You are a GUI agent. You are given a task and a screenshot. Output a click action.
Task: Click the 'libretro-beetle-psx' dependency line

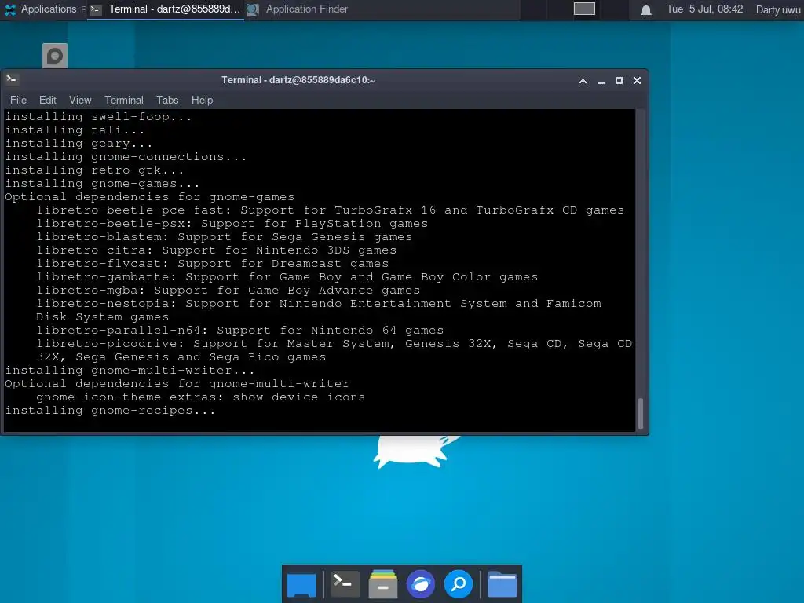point(232,224)
